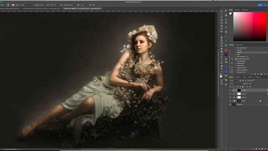The image size is (268, 151).
Task: Select the Hand tool
Action: 222,66
